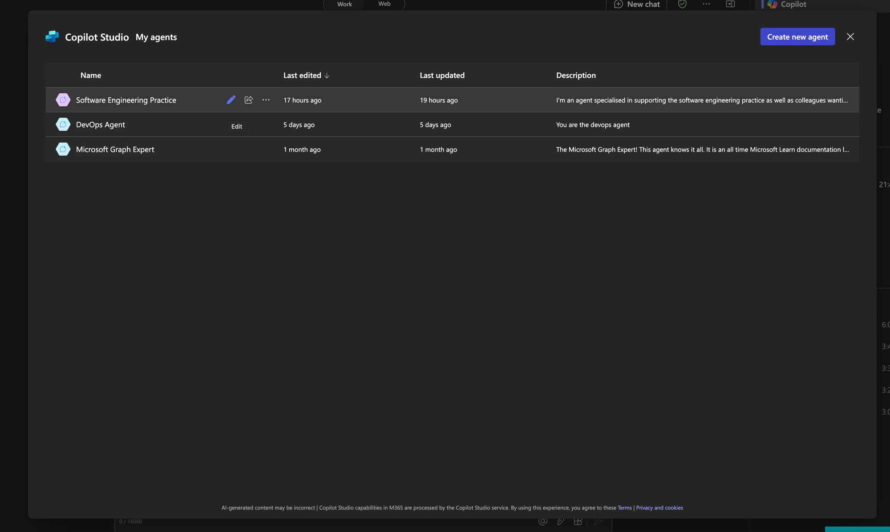
Task: Click the Description column header
Action: [x=575, y=76]
